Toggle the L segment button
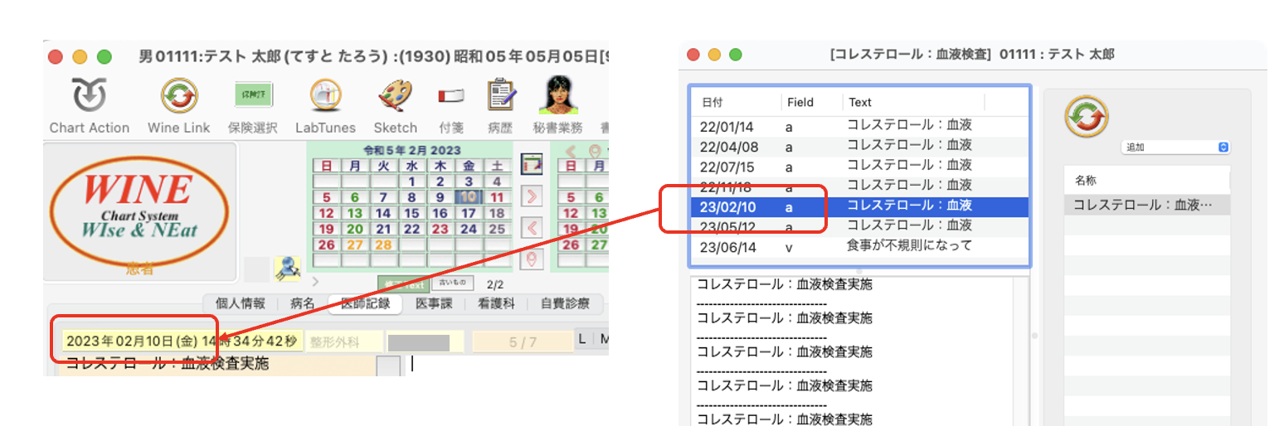 tap(582, 340)
